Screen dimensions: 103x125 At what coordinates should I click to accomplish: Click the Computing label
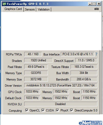[15, 111]
